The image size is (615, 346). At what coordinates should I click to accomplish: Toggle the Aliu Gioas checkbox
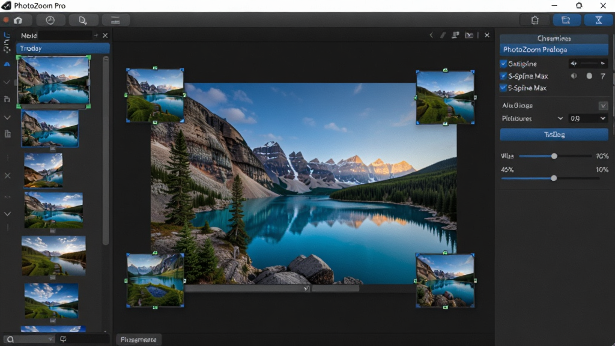tap(603, 106)
